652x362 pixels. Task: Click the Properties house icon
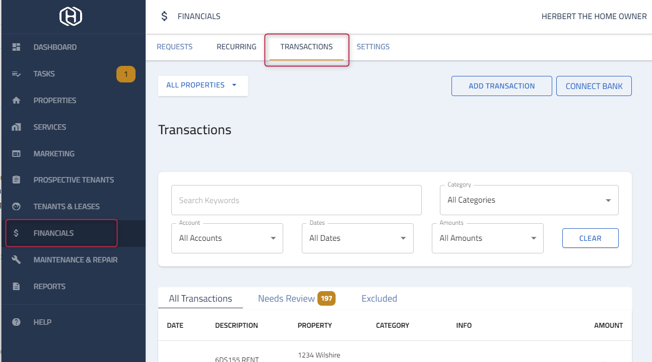pos(16,101)
